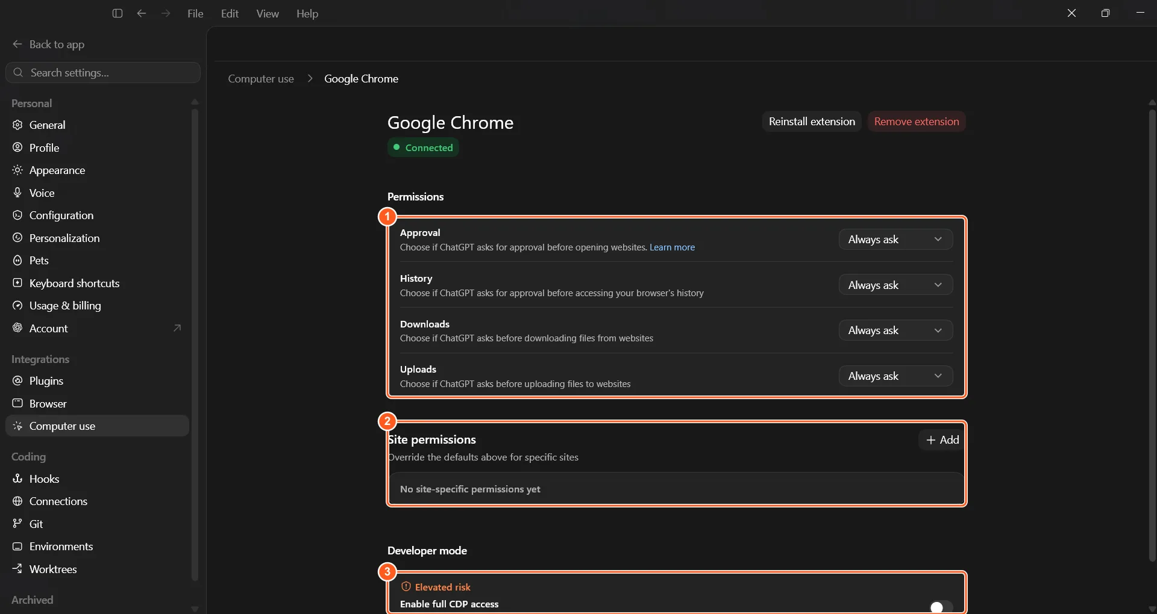Open the View menu

pyautogui.click(x=268, y=13)
